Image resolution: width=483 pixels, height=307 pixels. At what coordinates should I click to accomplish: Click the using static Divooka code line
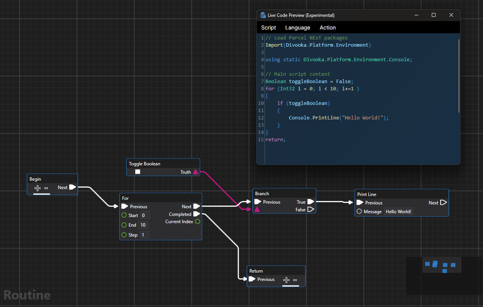point(339,59)
